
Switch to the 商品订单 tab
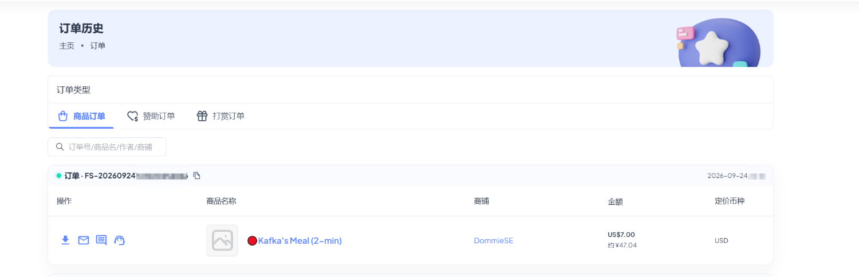[x=81, y=116]
